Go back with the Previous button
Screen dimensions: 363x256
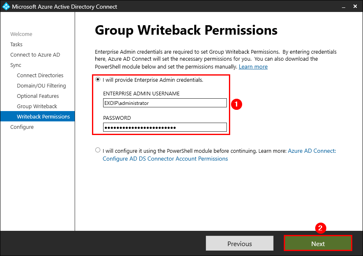(x=239, y=243)
